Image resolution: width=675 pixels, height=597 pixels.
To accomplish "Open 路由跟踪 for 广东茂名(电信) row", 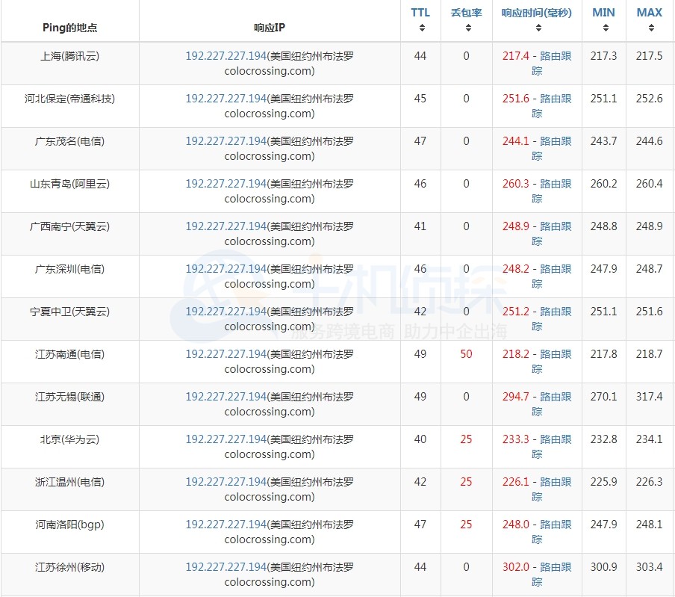I will click(556, 142).
